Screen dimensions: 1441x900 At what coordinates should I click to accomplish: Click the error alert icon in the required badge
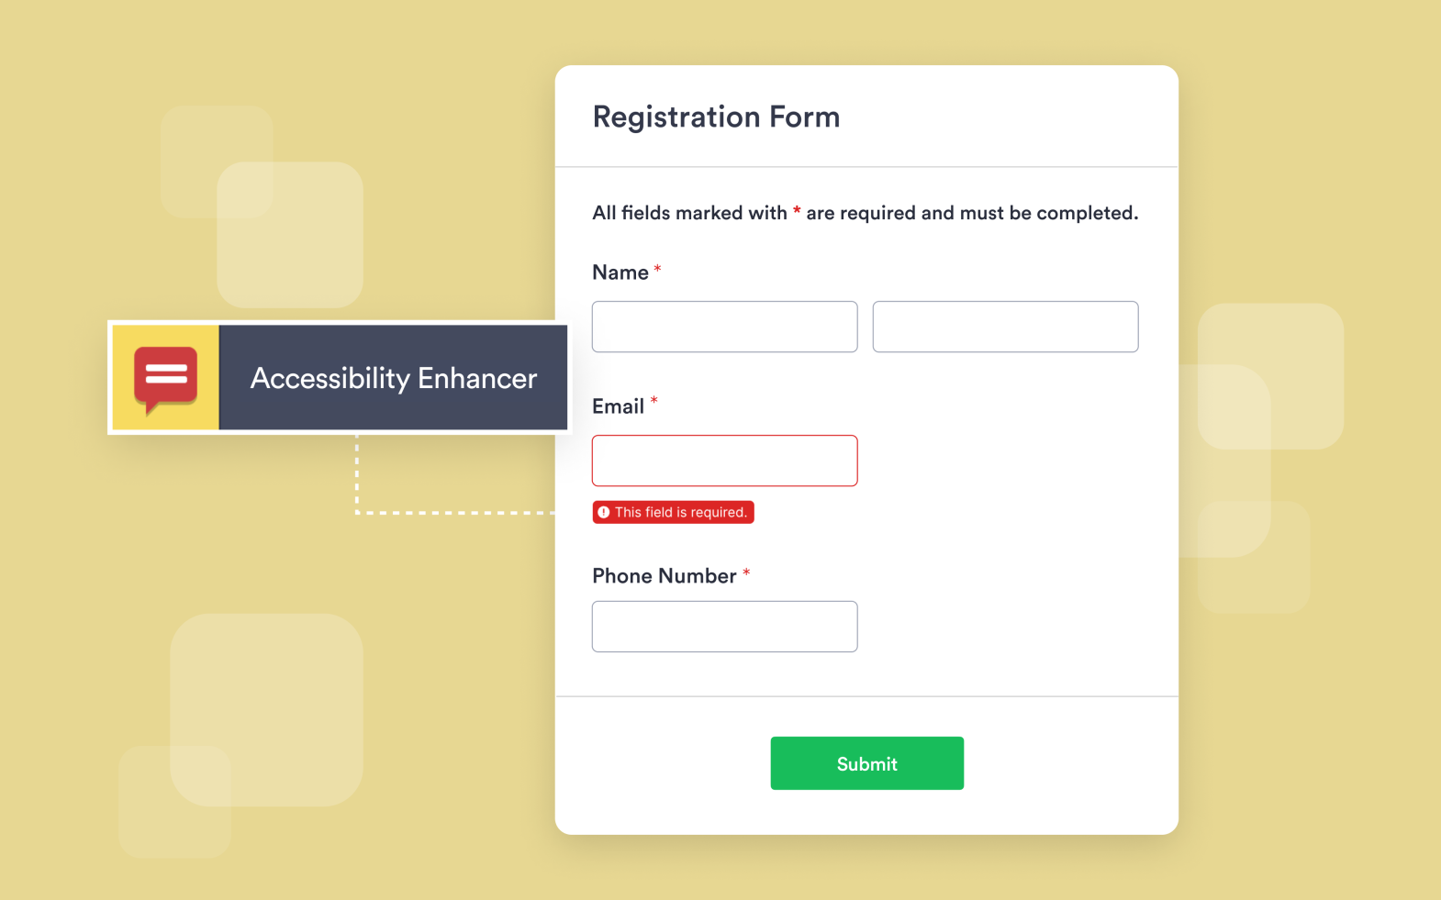pos(605,512)
